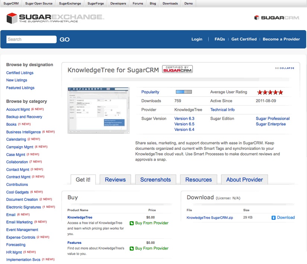Open Account Mgmt category

pyautogui.click(x=18, y=109)
